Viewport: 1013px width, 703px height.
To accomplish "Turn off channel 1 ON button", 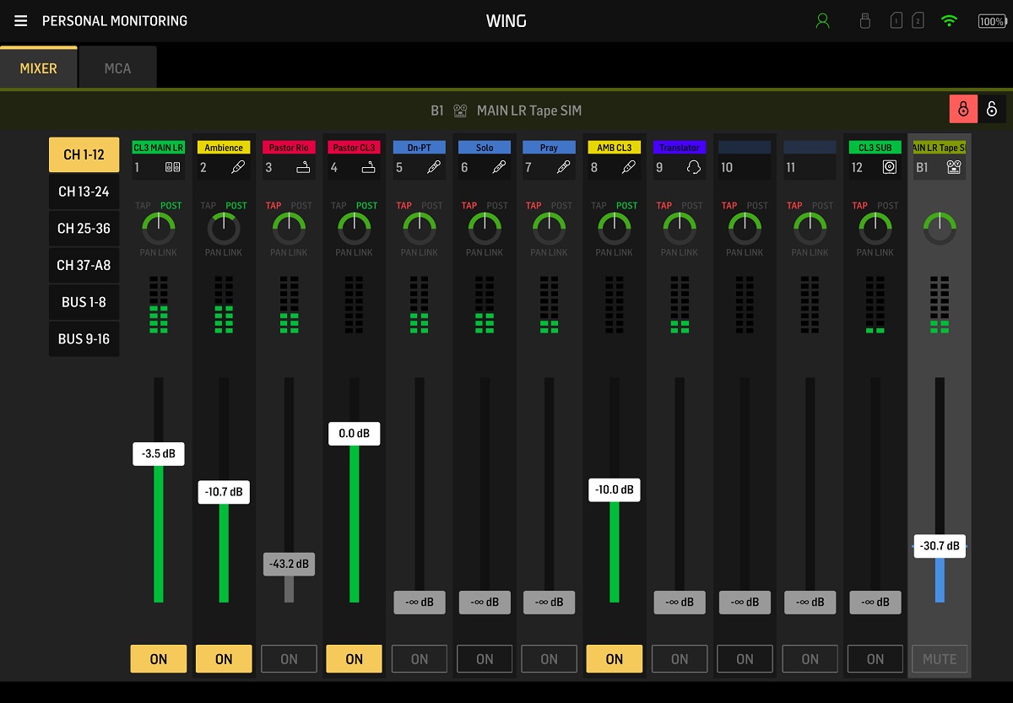I will coord(159,659).
